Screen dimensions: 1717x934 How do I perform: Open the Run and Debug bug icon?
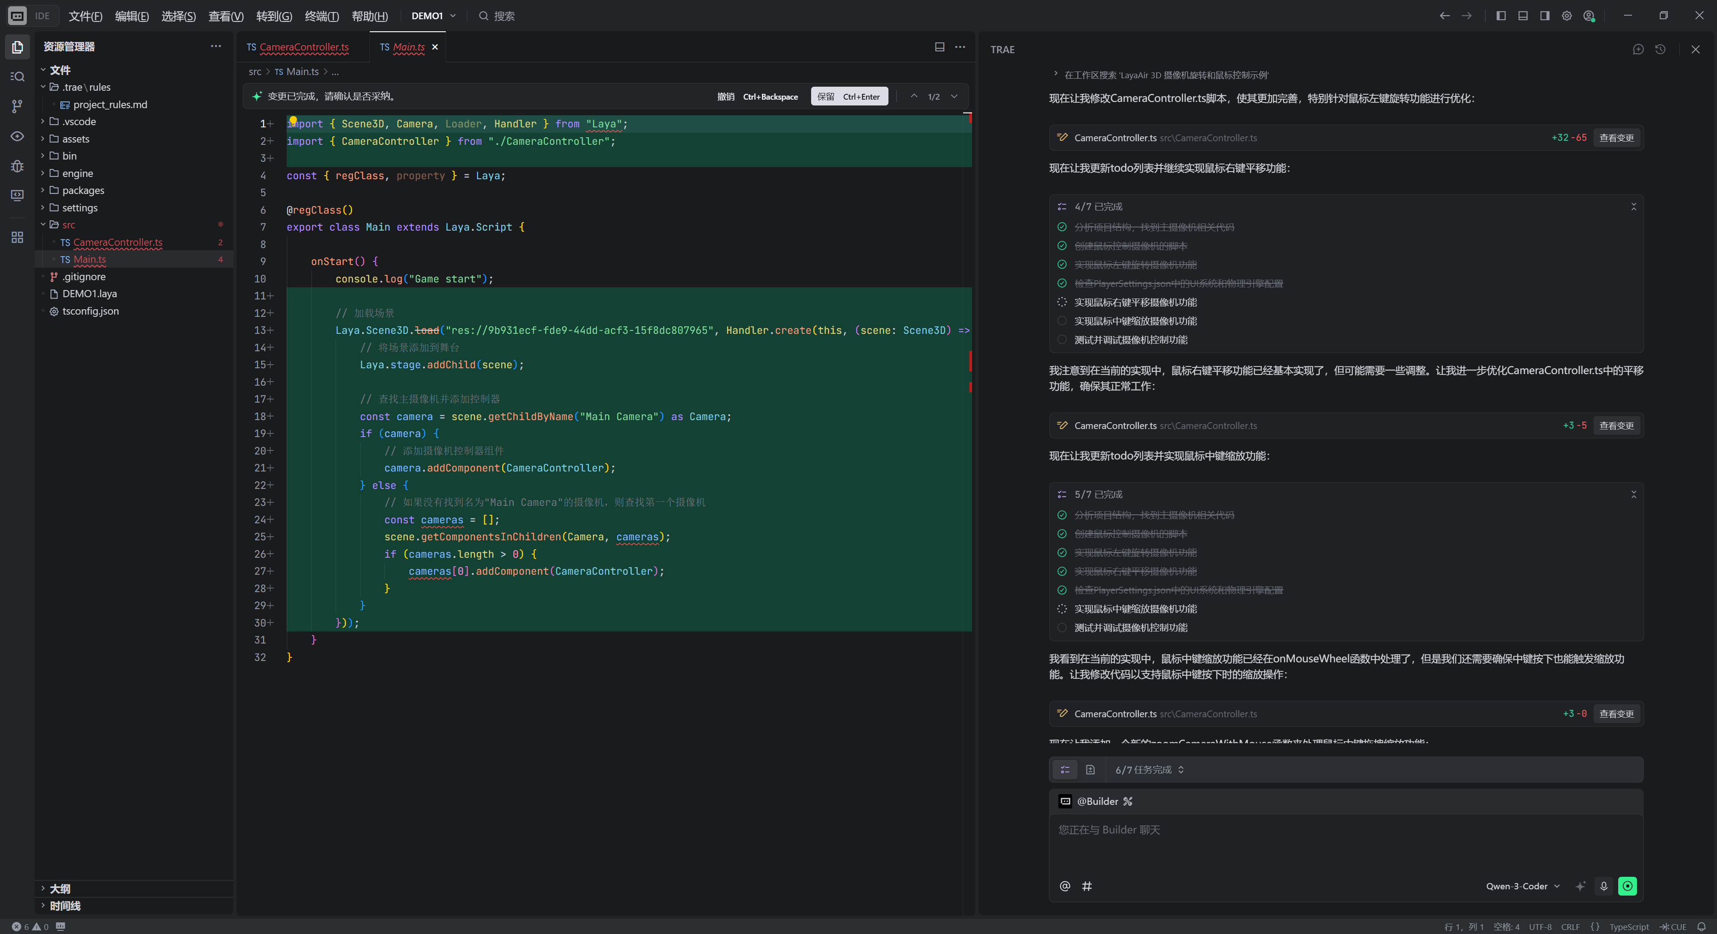click(17, 166)
